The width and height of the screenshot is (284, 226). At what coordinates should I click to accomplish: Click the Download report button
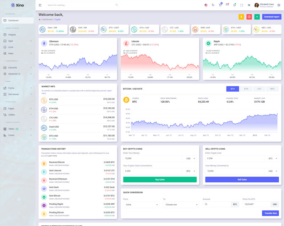[x=272, y=17]
